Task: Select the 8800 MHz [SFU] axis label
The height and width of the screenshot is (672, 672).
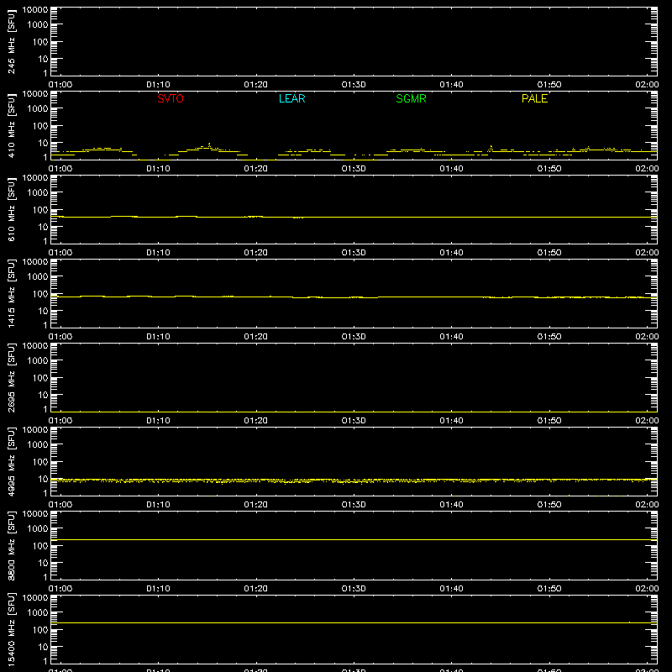Action: 11,545
